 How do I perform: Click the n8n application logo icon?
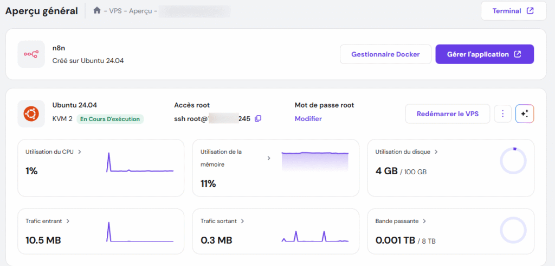point(31,54)
